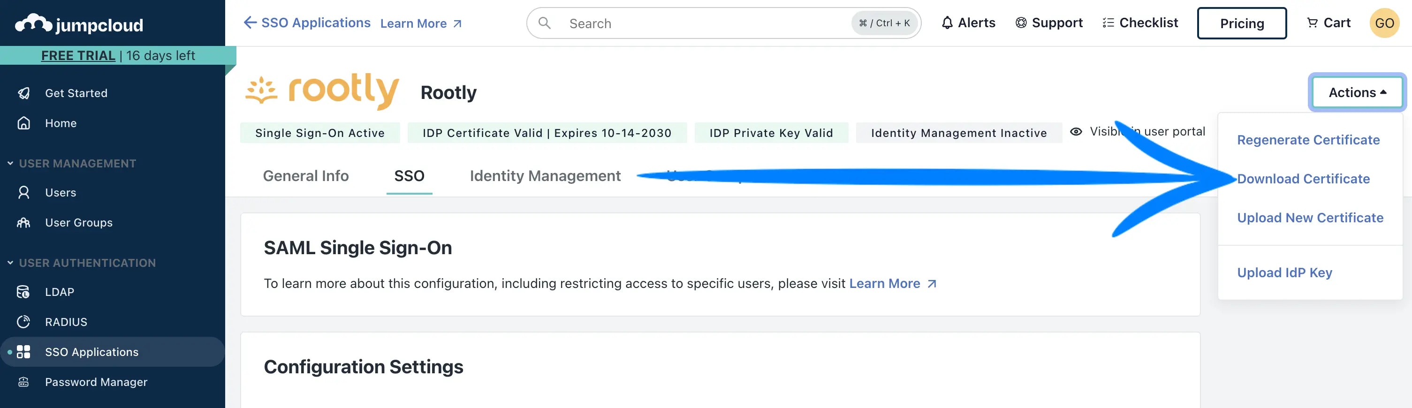The height and width of the screenshot is (408, 1412).
Task: Click the Rootly application logo
Action: click(x=322, y=91)
